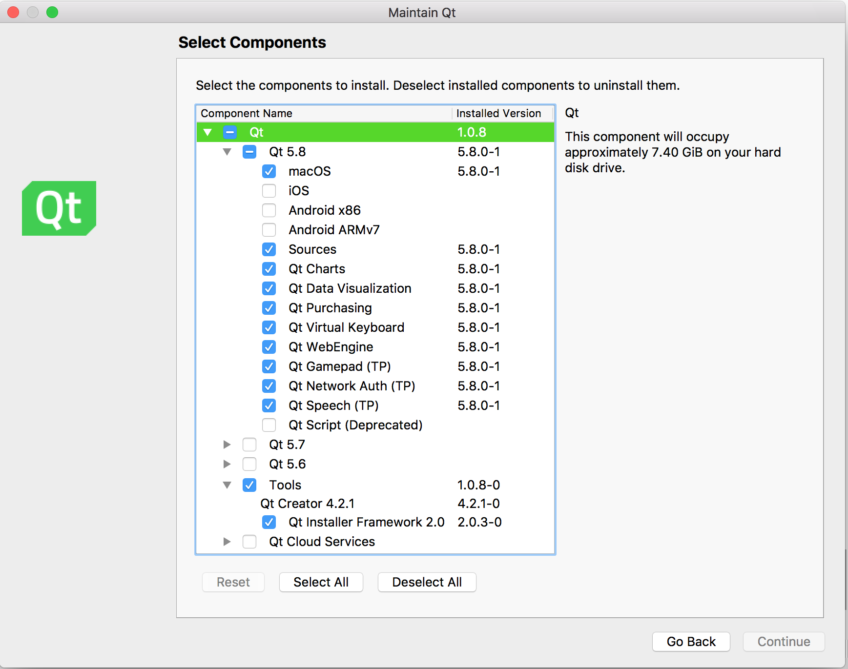This screenshot has height=669, width=848.
Task: Expand the Qt 5.6 disclosure triangle
Action: (x=227, y=464)
